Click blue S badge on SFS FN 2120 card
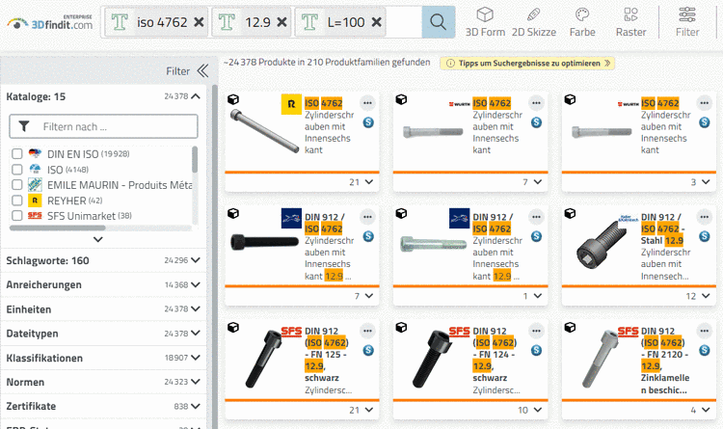The height and width of the screenshot is (429, 723). (704, 350)
